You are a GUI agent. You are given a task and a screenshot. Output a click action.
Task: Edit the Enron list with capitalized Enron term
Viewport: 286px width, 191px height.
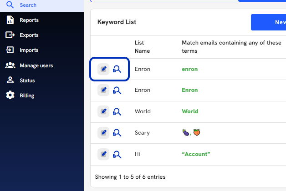click(103, 90)
